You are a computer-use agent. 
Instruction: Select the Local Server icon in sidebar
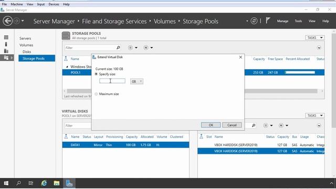(6, 44)
